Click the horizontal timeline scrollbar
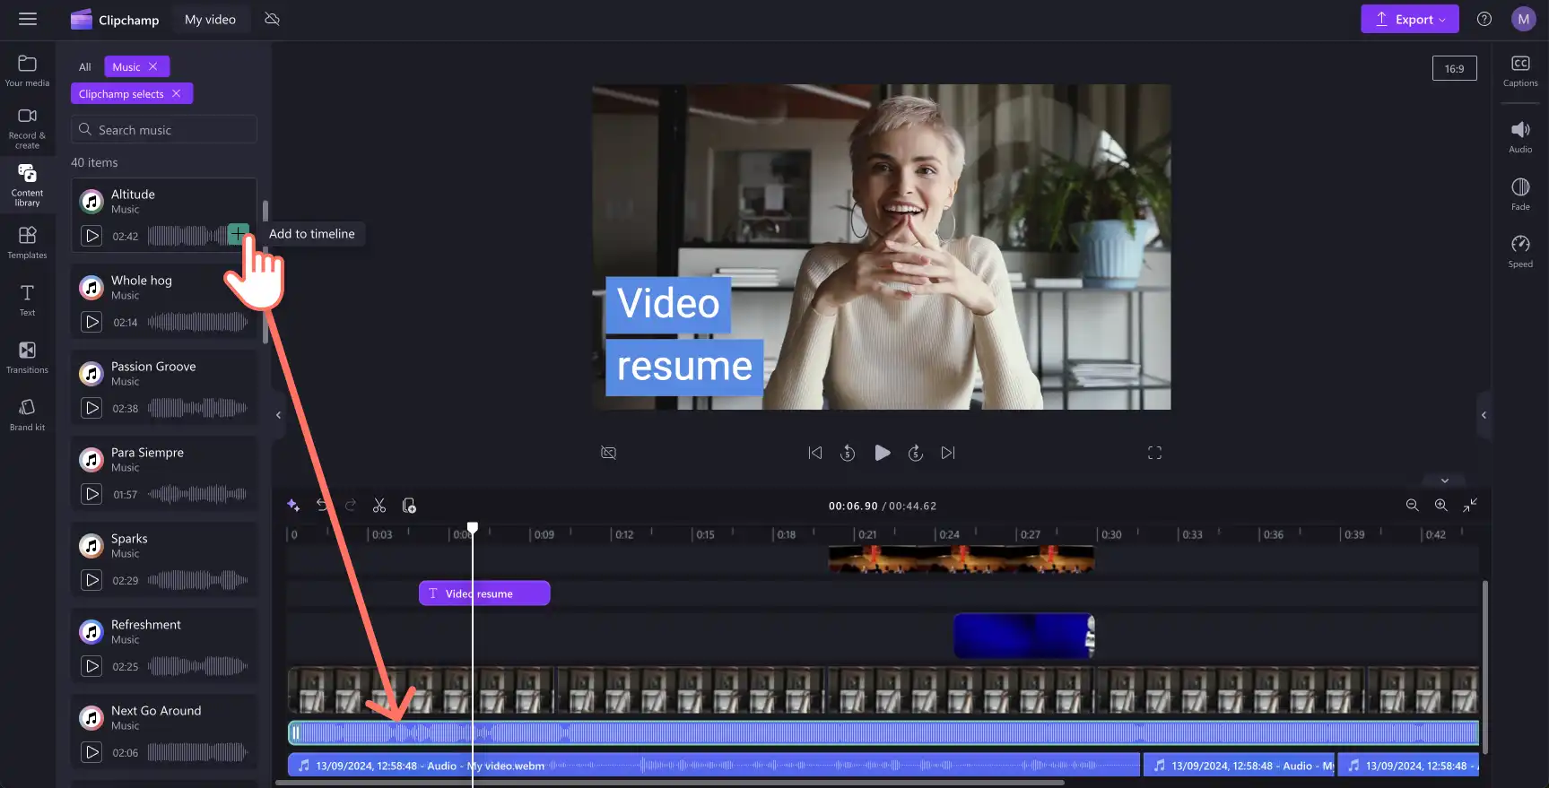1549x788 pixels. tap(669, 783)
